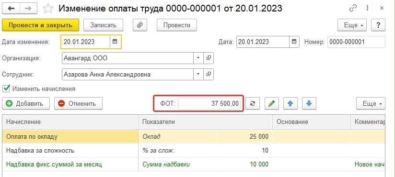Click the back navigation arrow
Image resolution: width=395 pixels, height=177 pixels.
coord(11,9)
